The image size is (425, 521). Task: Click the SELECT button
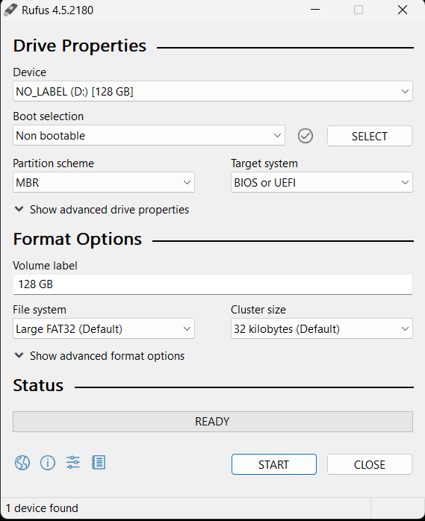370,136
